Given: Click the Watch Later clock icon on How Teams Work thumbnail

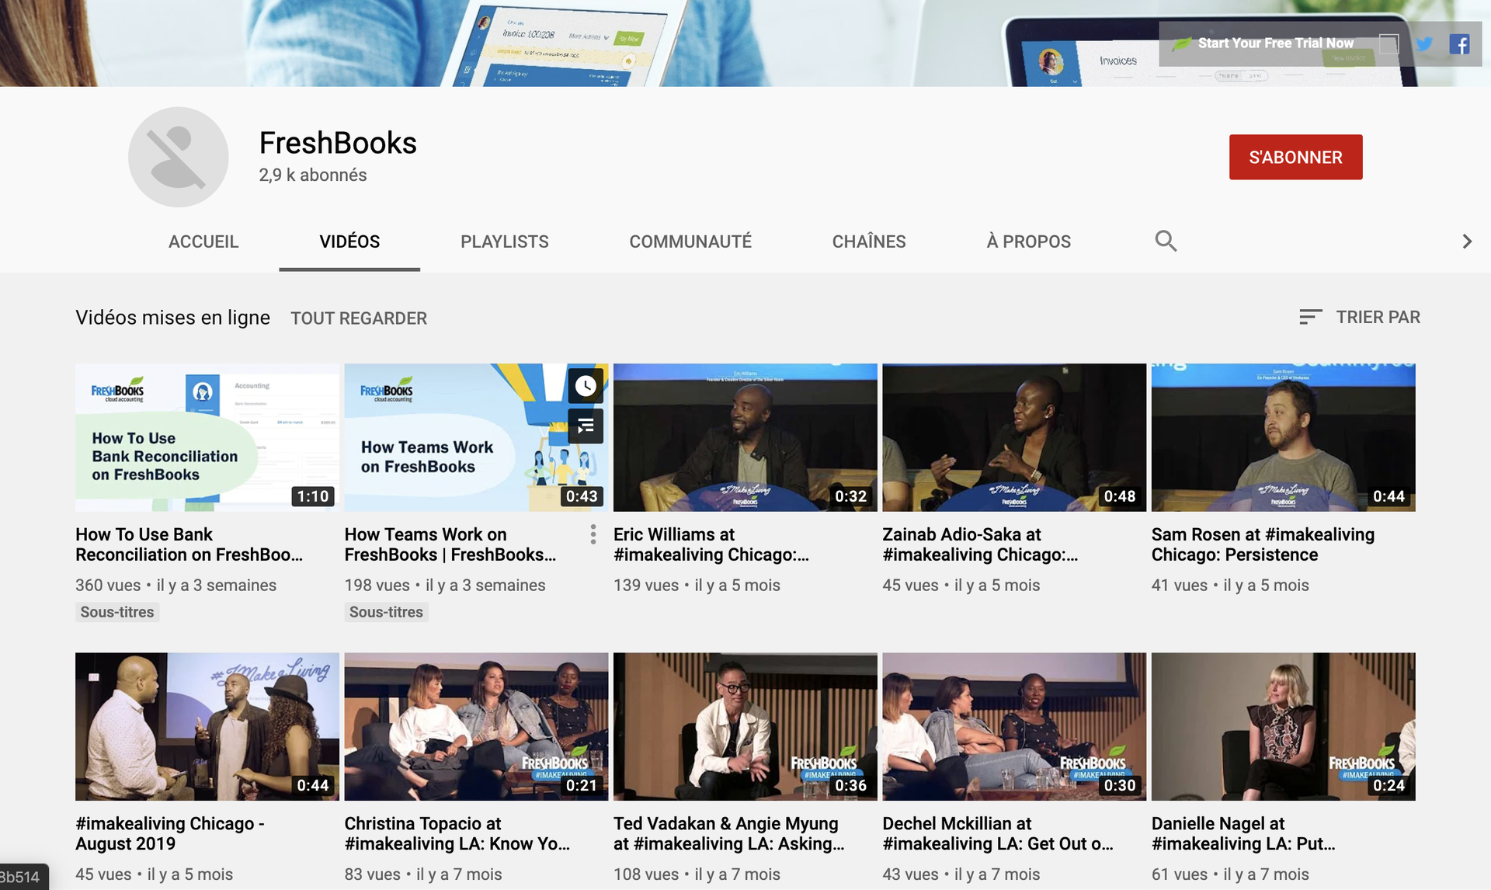Looking at the screenshot, I should pyautogui.click(x=586, y=386).
